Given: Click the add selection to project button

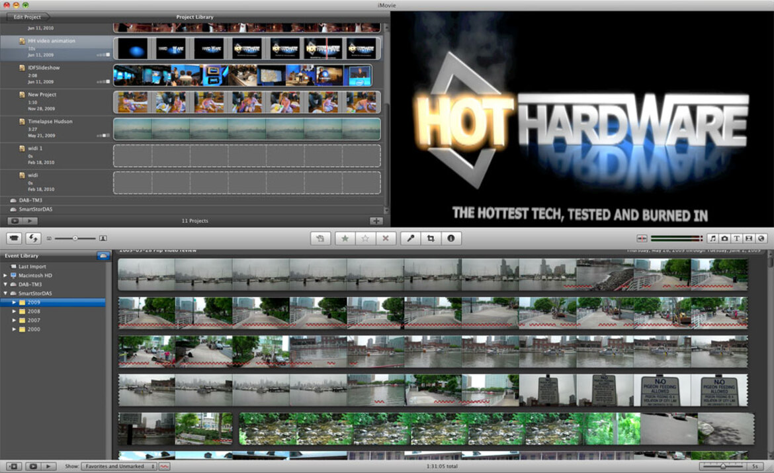Looking at the screenshot, I should pos(320,238).
